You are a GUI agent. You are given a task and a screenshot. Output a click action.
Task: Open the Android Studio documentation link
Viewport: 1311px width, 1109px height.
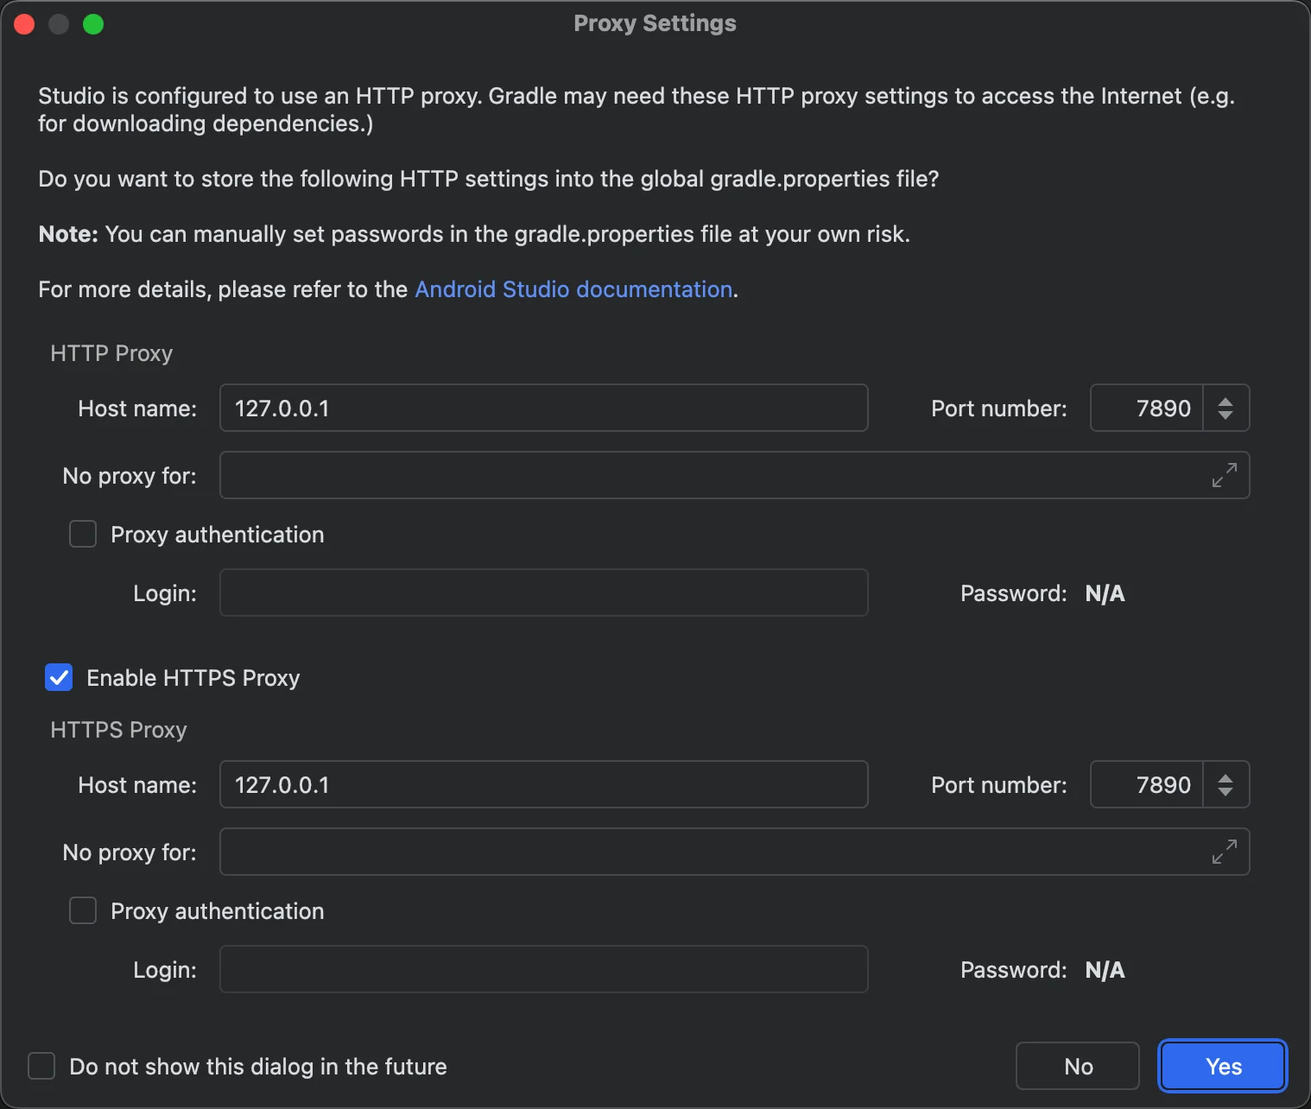click(x=573, y=289)
